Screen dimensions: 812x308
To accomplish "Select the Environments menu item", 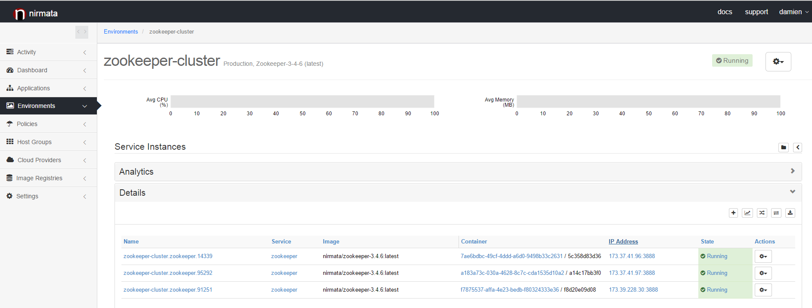I will click(x=48, y=106).
